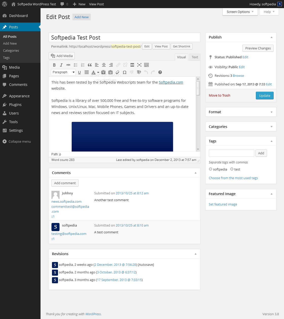Paste as plain text
The width and height of the screenshot is (284, 319).
(103, 72)
